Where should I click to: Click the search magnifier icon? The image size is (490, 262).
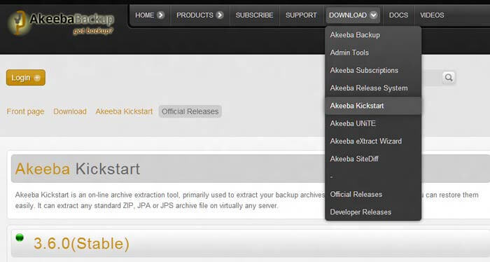click(449, 78)
